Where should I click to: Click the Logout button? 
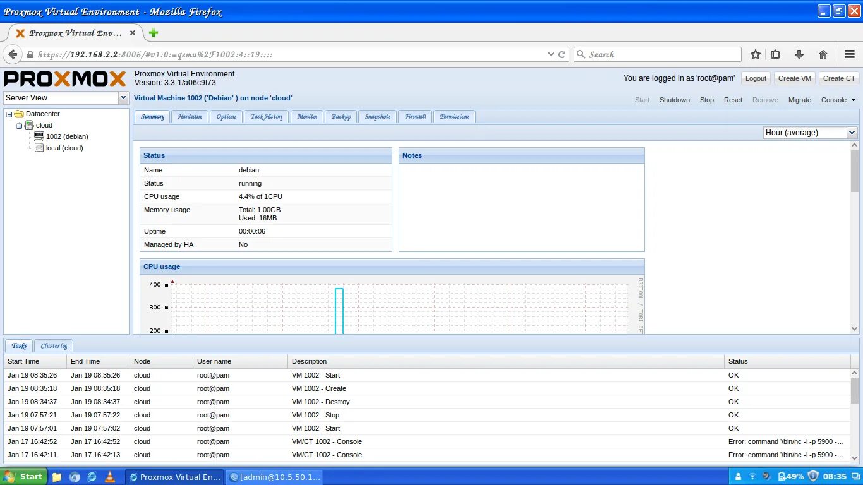pyautogui.click(x=756, y=78)
